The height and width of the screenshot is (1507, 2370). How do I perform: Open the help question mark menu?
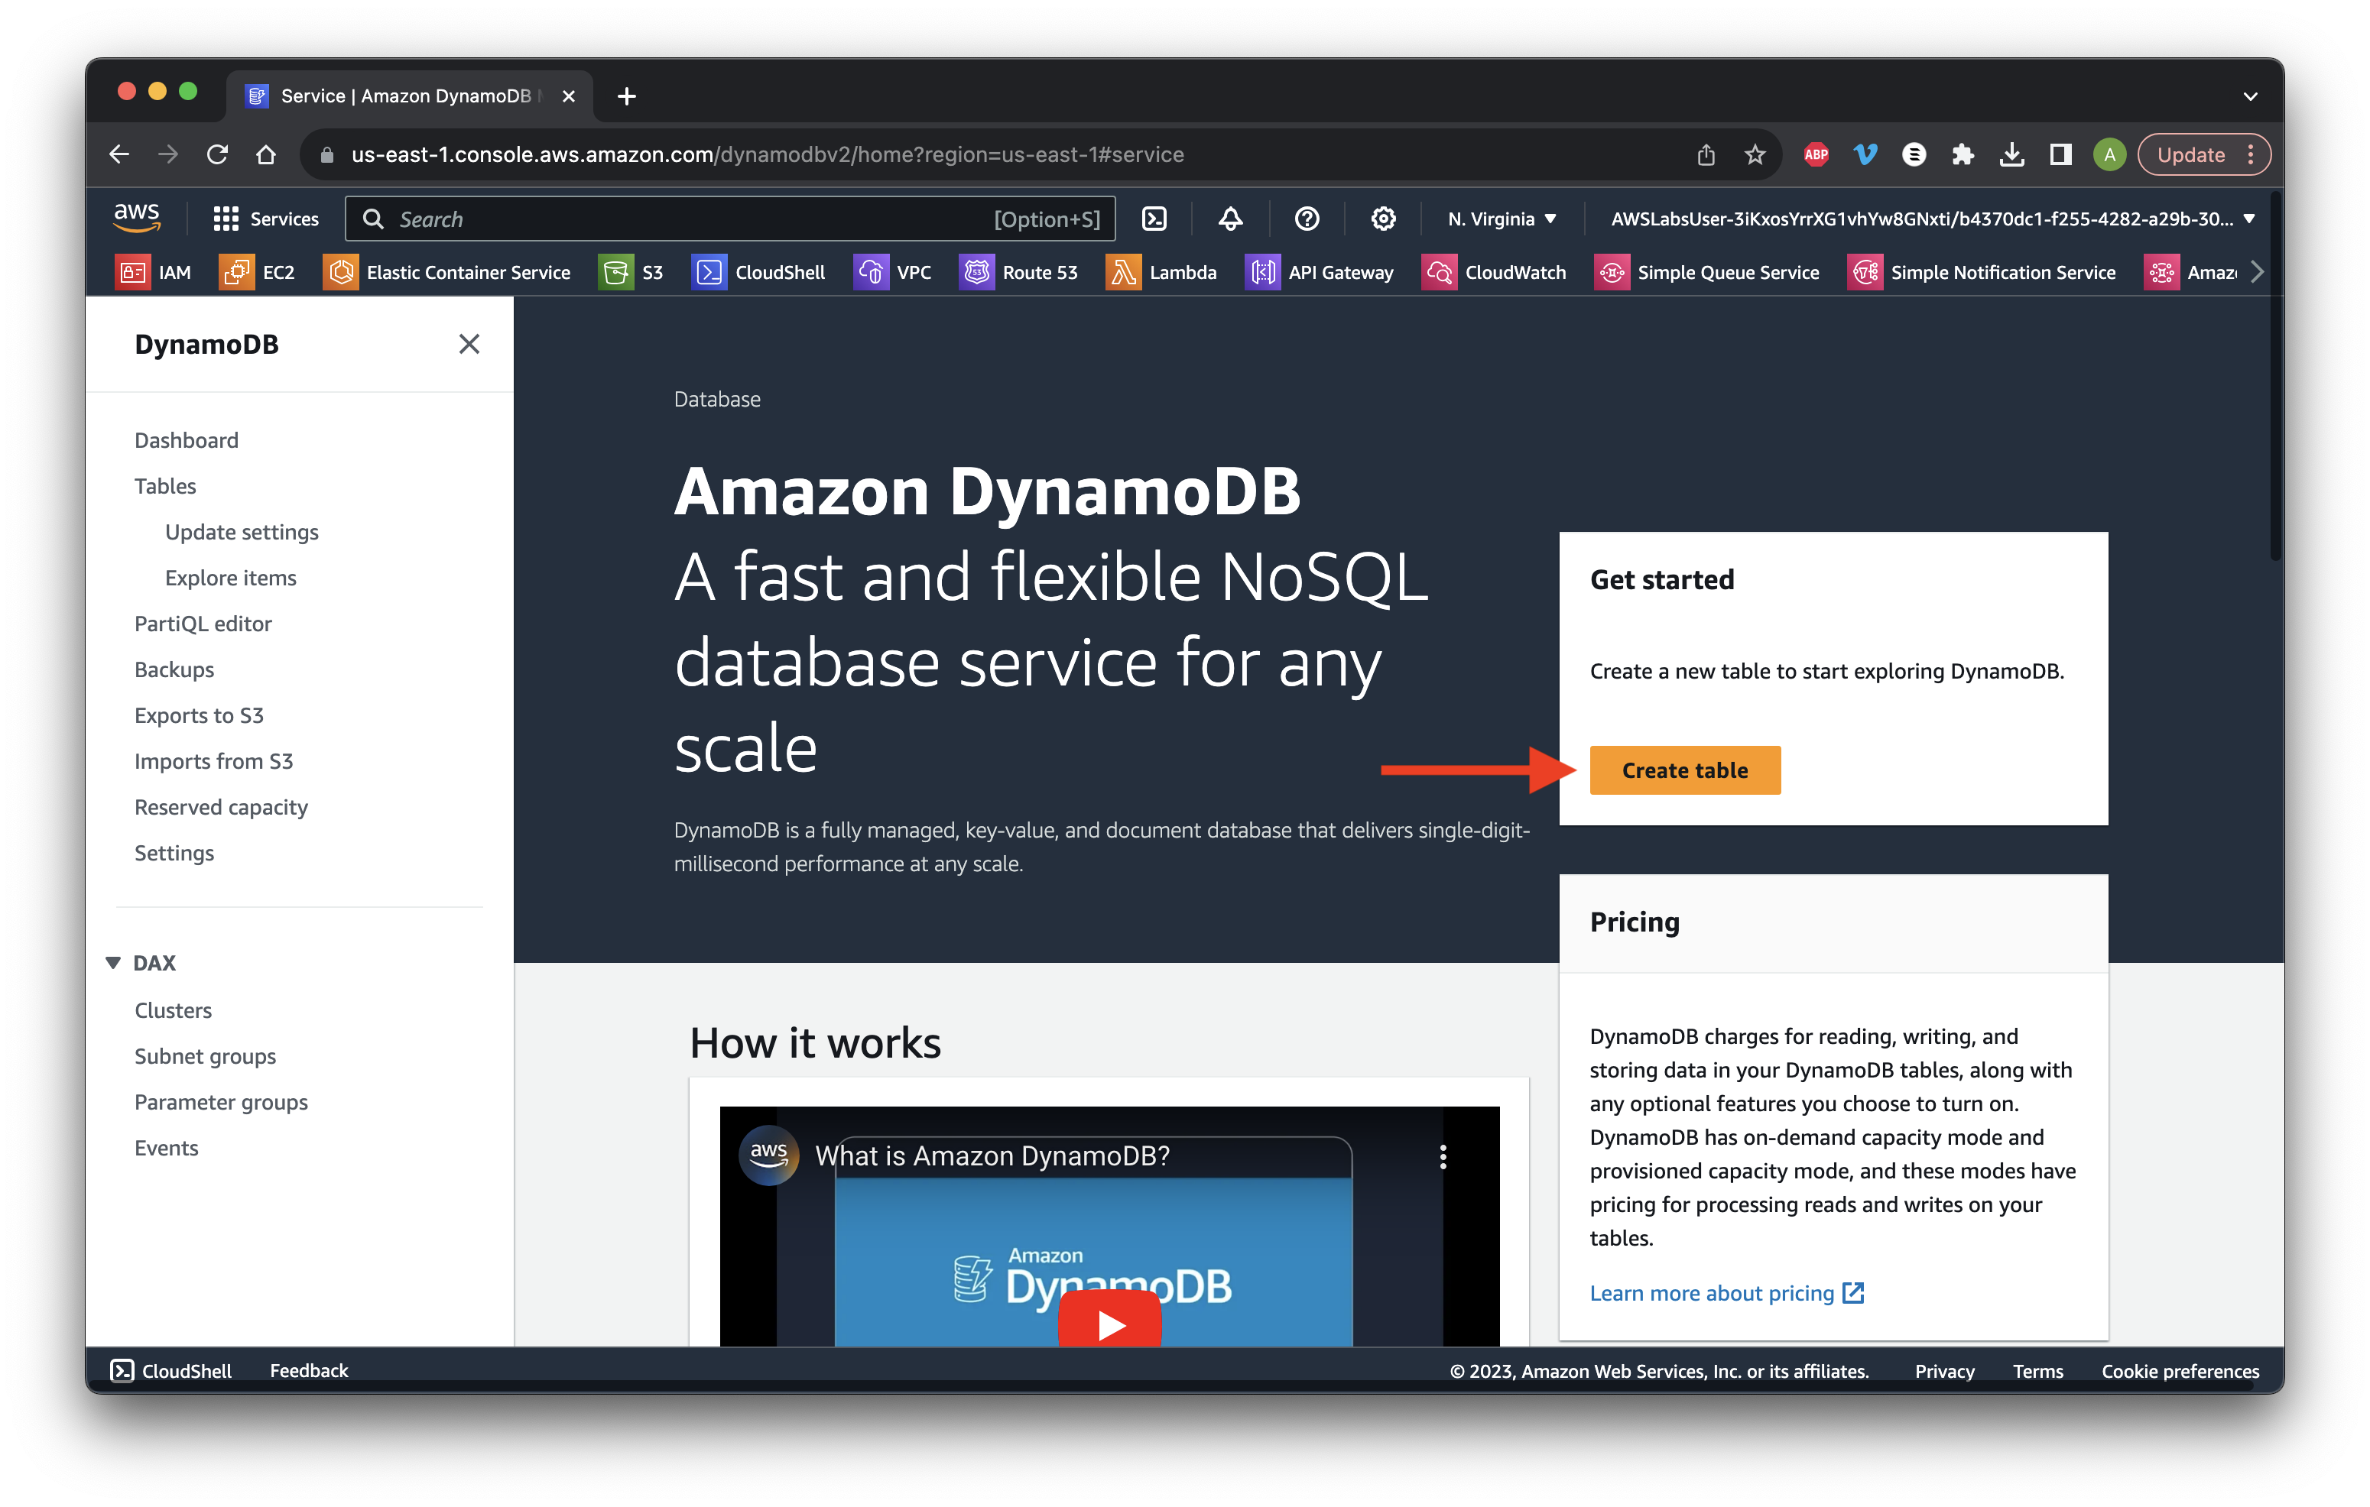coord(1307,219)
